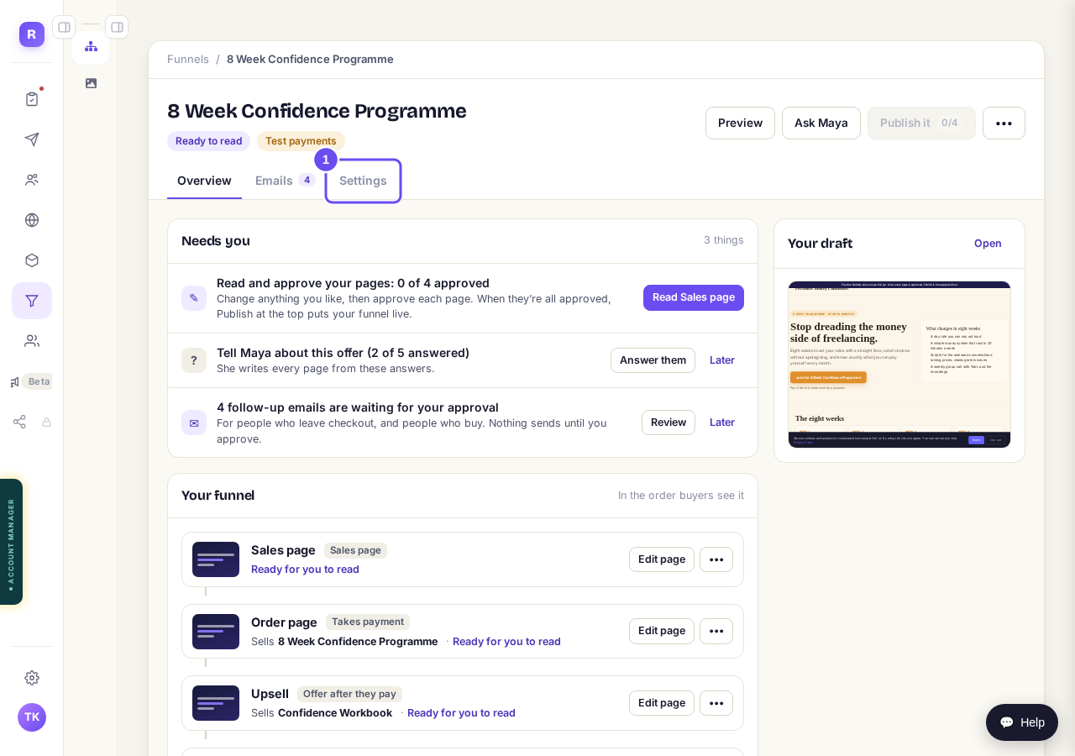Toggle the left sidebar panel icon

pos(64,27)
